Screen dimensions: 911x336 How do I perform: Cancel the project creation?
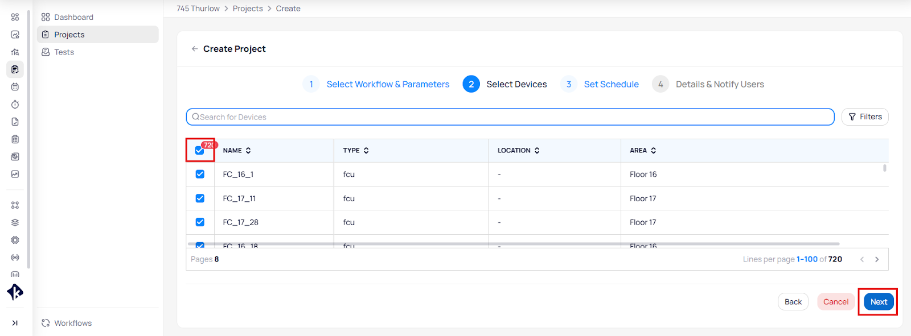[x=835, y=302]
